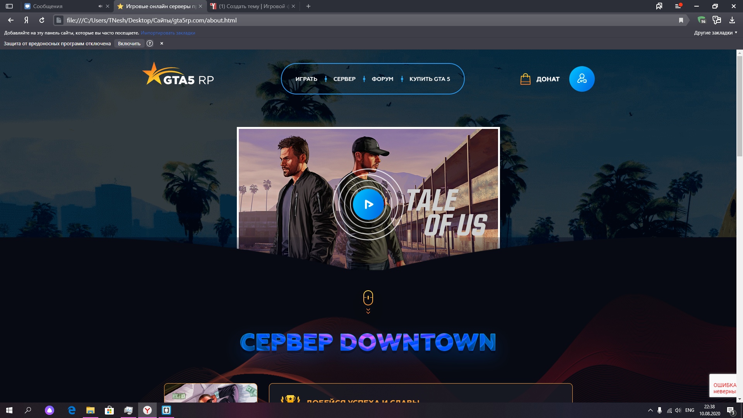Bookmark this page using the address bar icon
The width and height of the screenshot is (743, 418).
681,20
